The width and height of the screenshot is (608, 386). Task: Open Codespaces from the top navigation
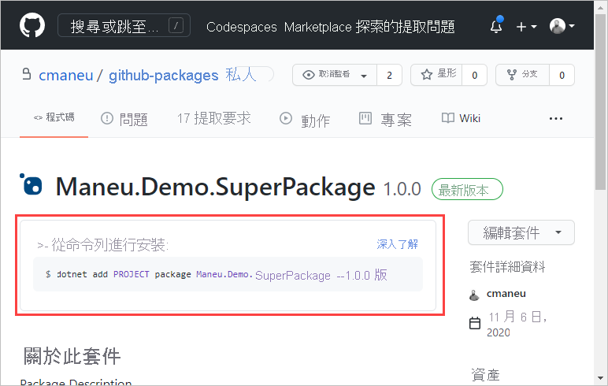(x=242, y=27)
